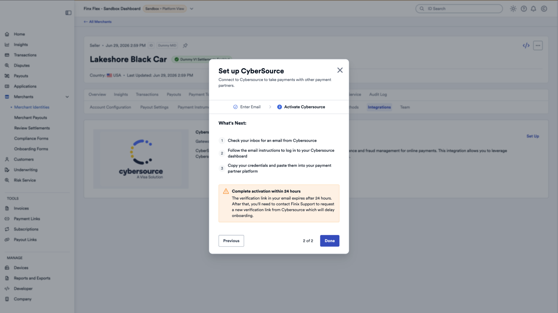
Task: Open the notifications bell
Action: click(533, 8)
